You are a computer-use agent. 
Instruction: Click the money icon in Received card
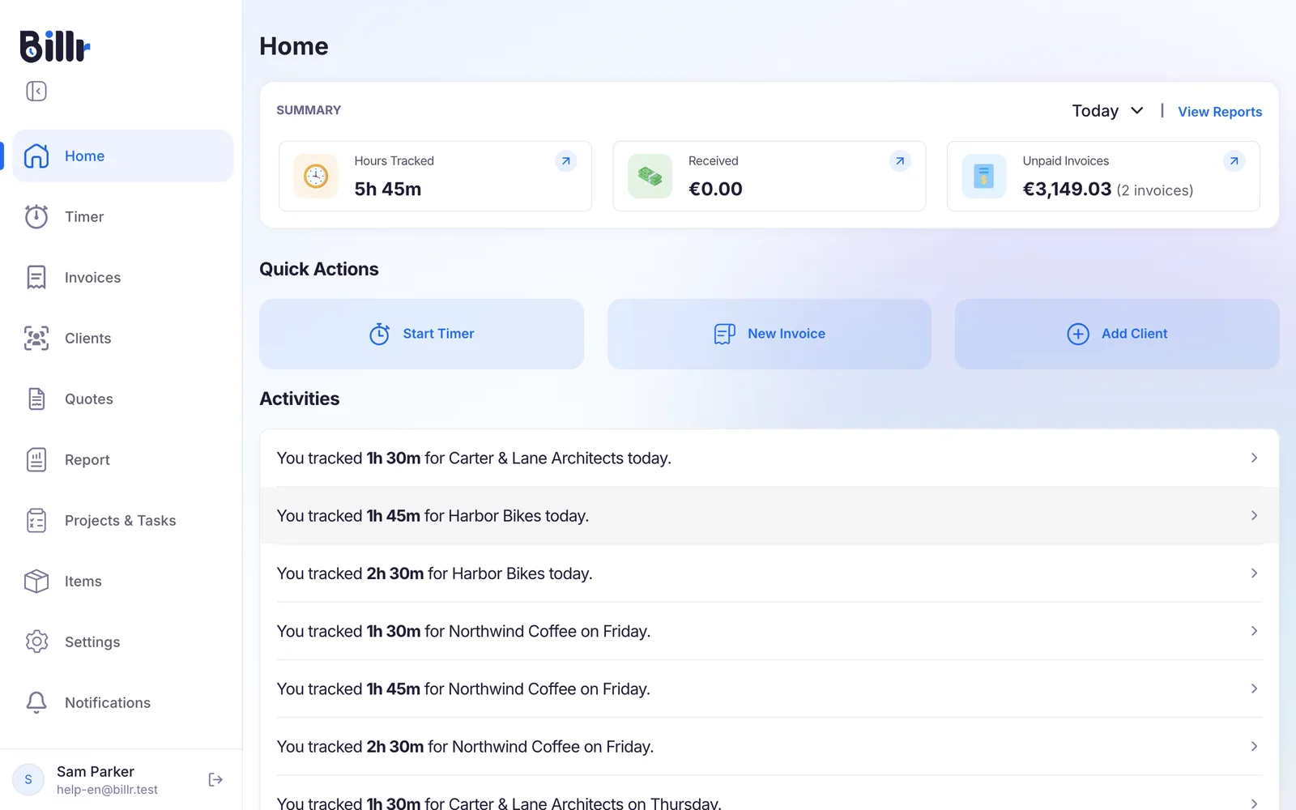650,176
